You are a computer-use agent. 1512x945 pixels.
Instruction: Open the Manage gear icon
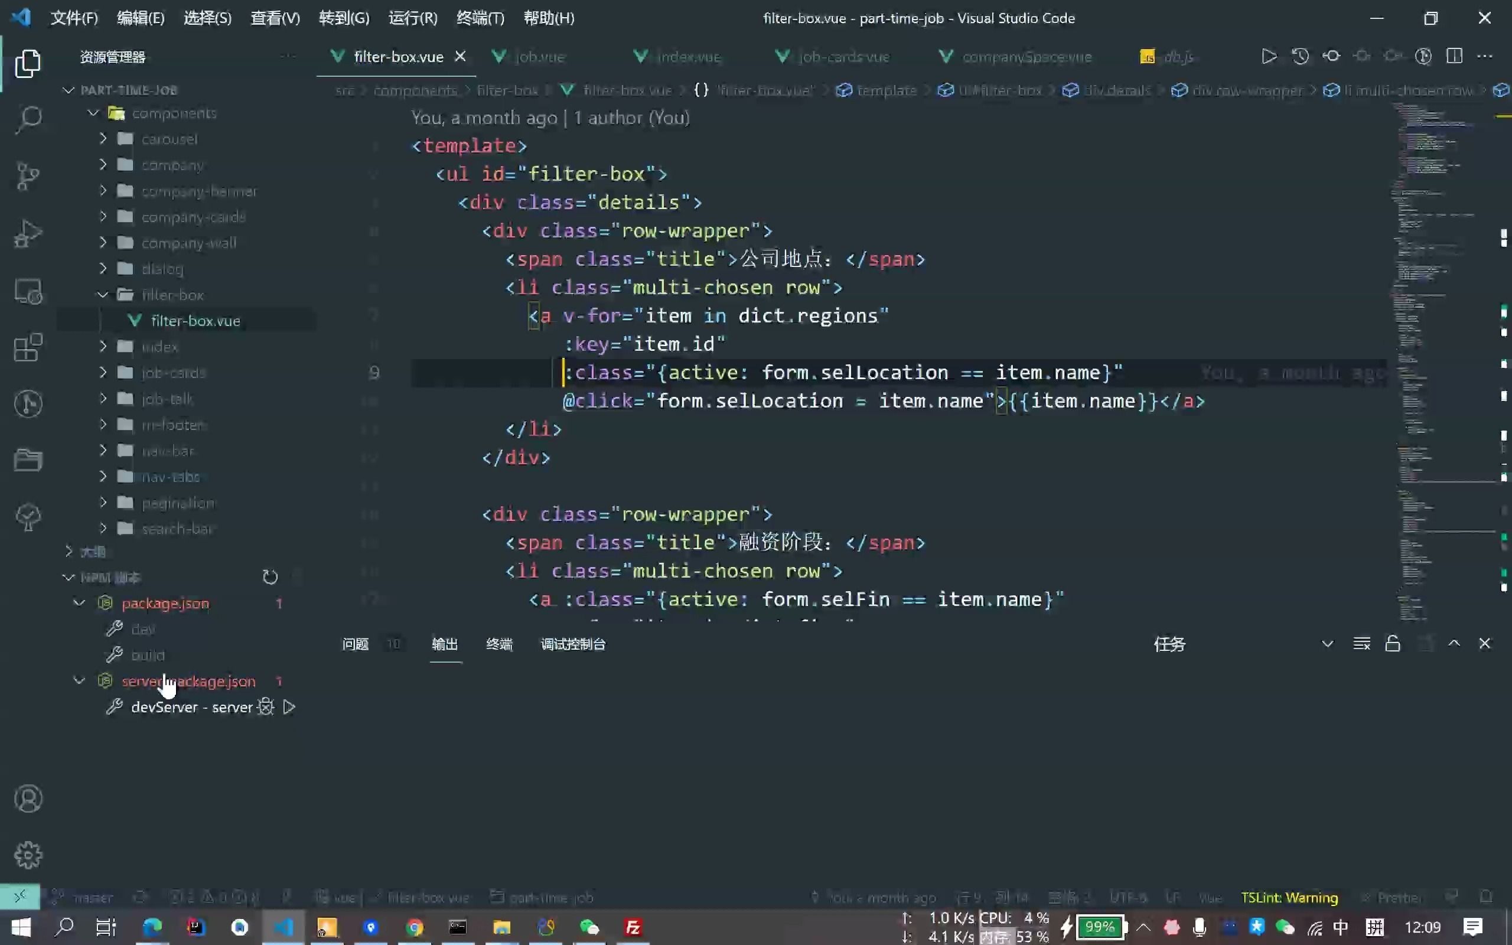(x=28, y=855)
